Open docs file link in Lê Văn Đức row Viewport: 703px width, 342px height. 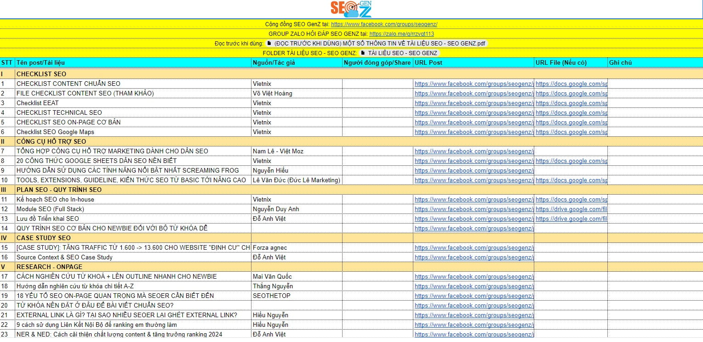point(572,180)
